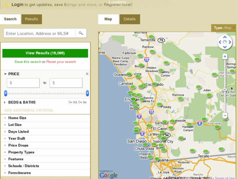238x179 pixels.
Task: Click the green listing marker near Temecula
Action: point(151,36)
